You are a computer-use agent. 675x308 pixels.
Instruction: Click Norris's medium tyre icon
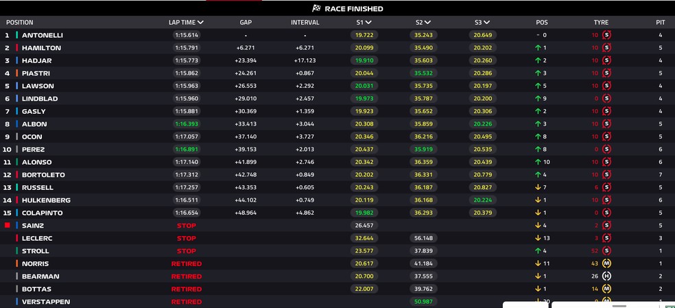point(606,263)
